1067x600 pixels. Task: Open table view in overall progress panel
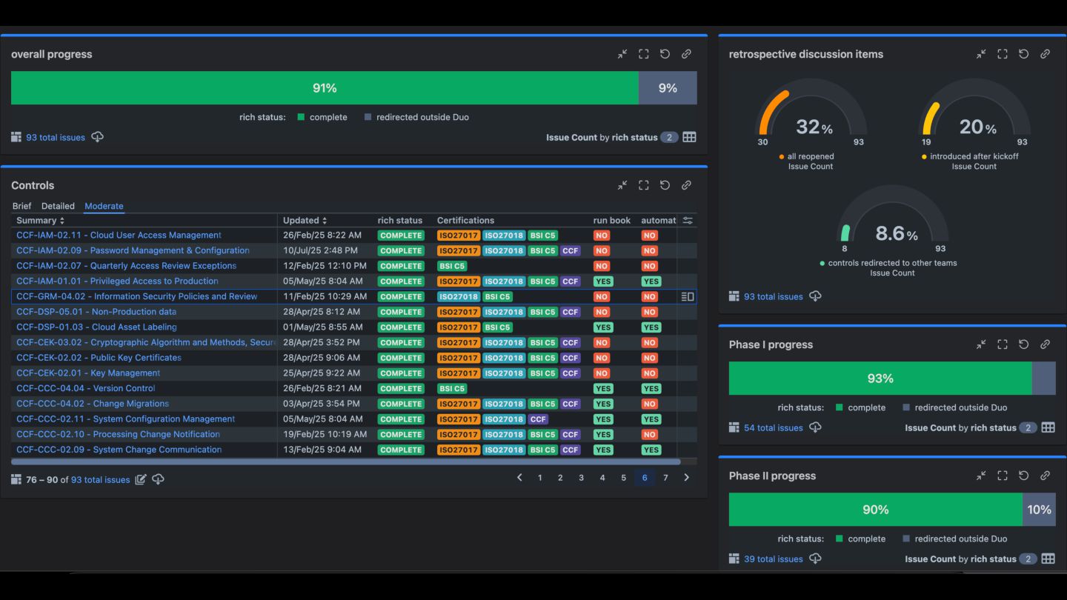tap(689, 137)
